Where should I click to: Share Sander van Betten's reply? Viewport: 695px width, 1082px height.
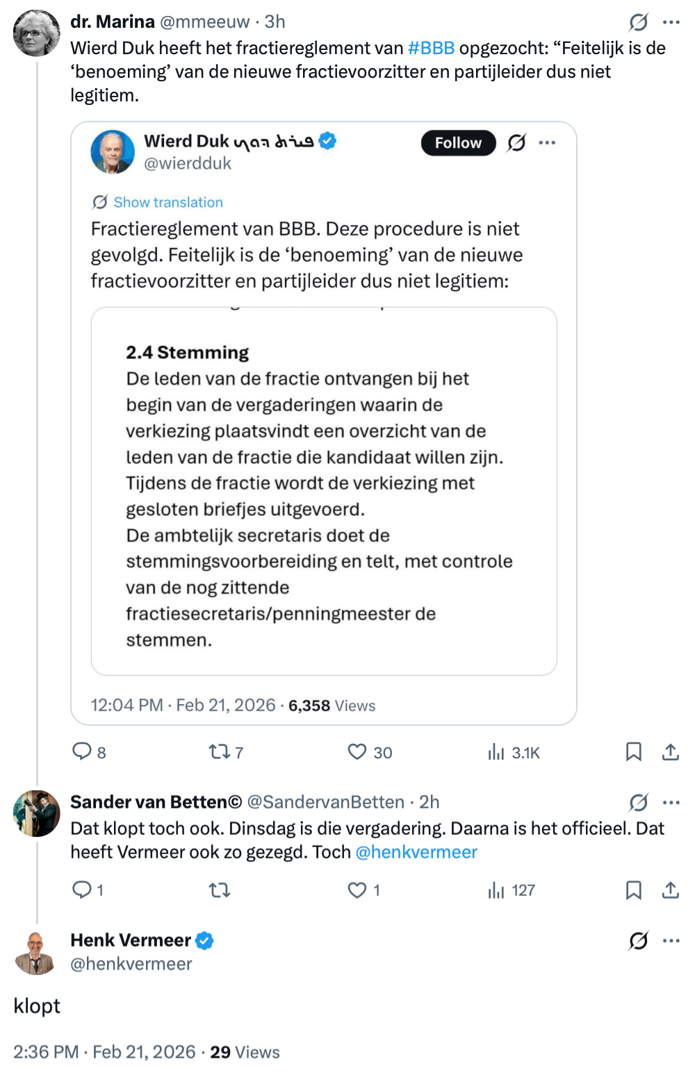click(x=670, y=890)
